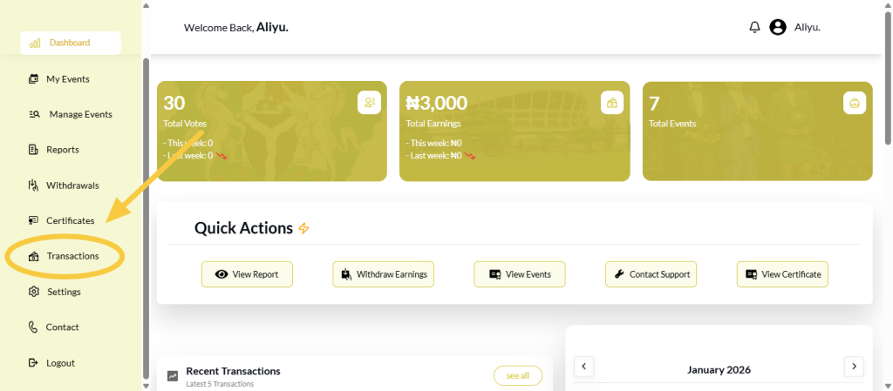Click the main page vertical scrollbar
The image size is (893, 391).
(x=888, y=87)
